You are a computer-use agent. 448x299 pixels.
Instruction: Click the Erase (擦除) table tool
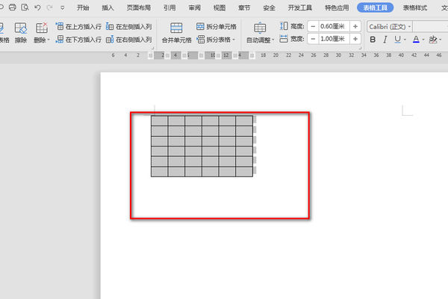click(20, 32)
